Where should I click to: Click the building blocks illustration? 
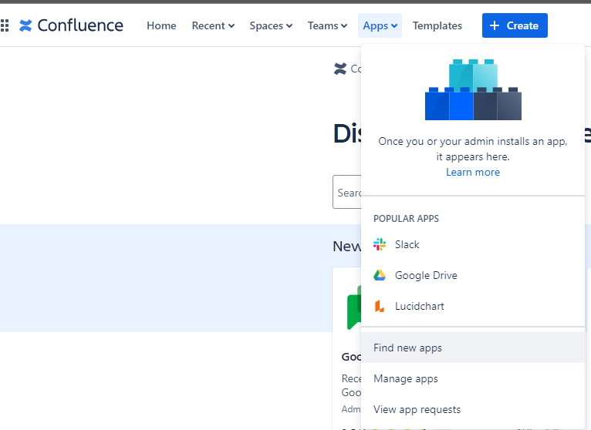[473, 90]
